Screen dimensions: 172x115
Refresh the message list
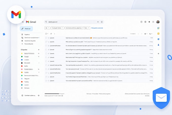[x=51, y=34]
